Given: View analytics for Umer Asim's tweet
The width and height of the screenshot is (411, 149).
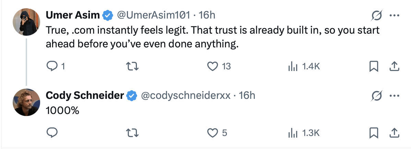Looking at the screenshot, I should point(292,66).
